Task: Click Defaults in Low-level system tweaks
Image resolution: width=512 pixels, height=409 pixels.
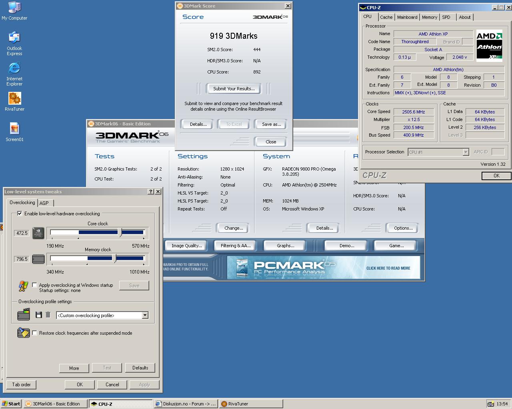Action: pyautogui.click(x=140, y=368)
